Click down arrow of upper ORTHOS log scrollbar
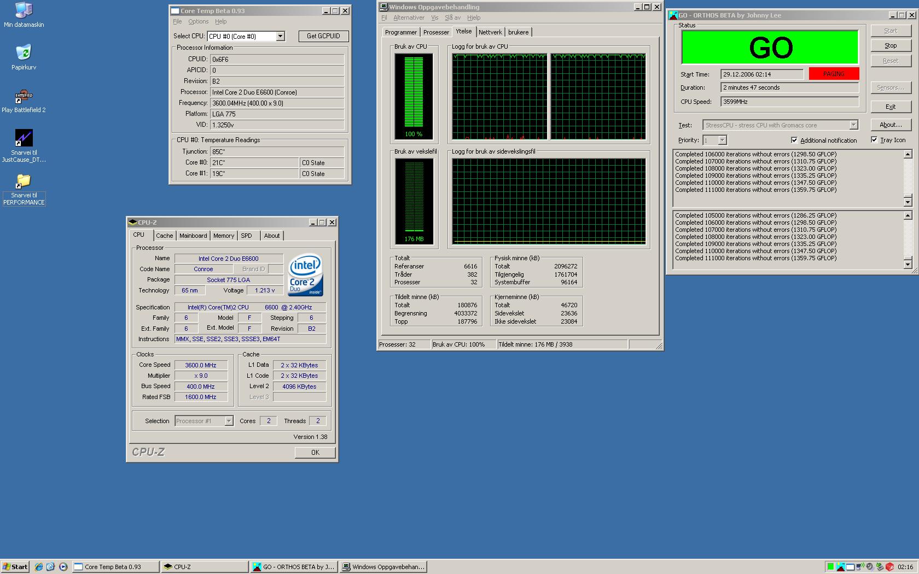The height and width of the screenshot is (574, 919). coord(908,202)
